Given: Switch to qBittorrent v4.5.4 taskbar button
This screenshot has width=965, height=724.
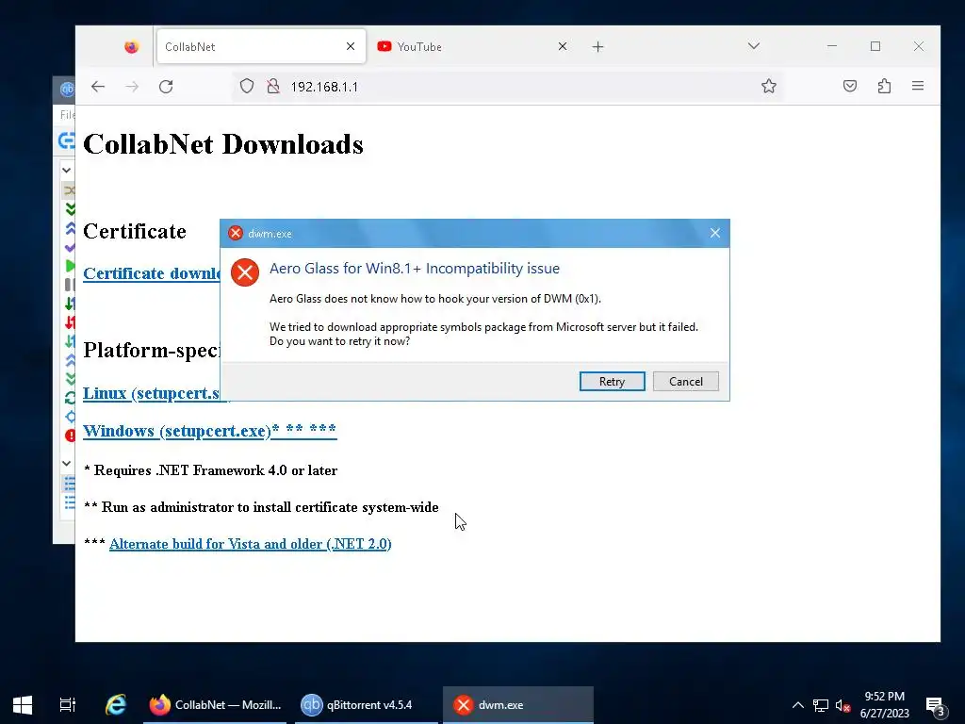Looking at the screenshot, I should pyautogui.click(x=367, y=705).
